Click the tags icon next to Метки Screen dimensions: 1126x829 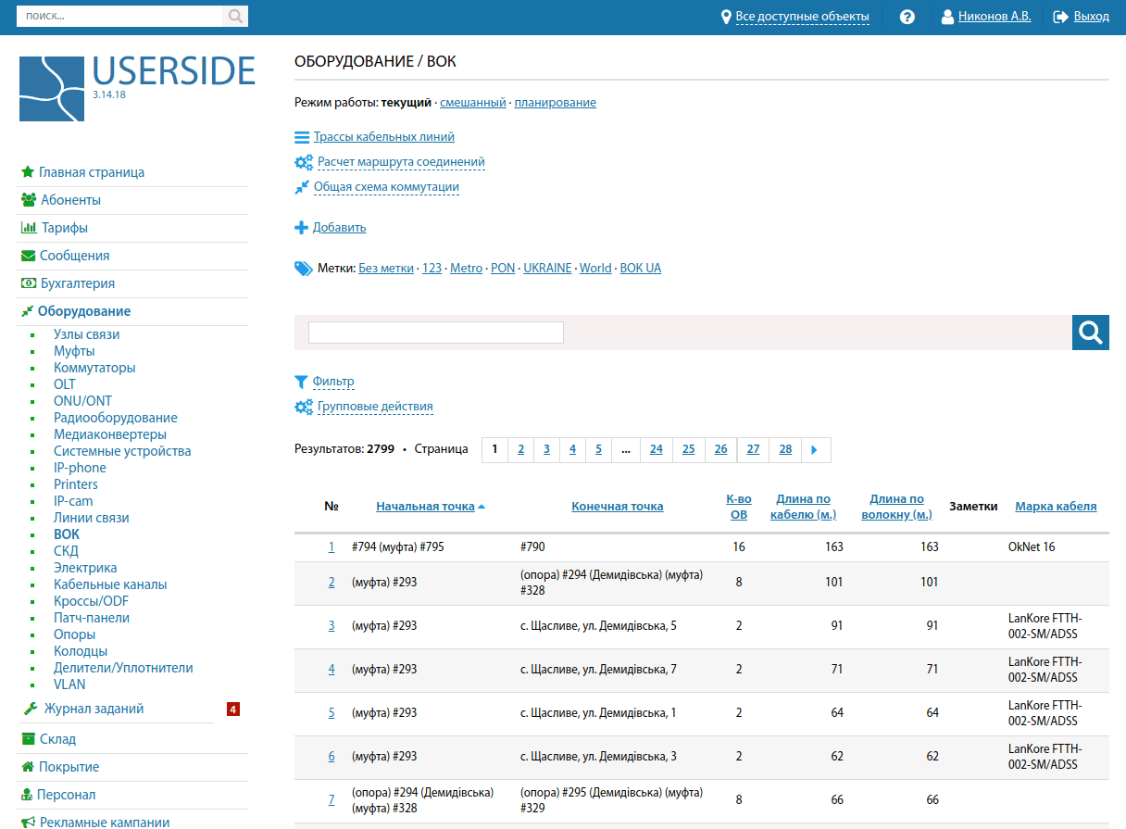point(303,269)
